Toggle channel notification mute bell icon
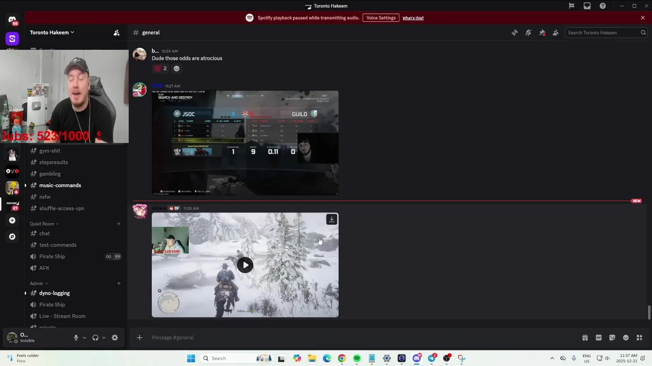The width and height of the screenshot is (652, 366). [x=528, y=33]
